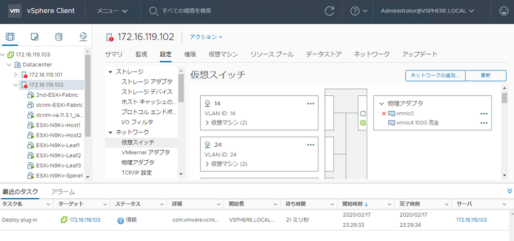Click the inventory tree vertical scrollbar
Viewport: 514px width, 241px height.
pyautogui.click(x=88, y=95)
